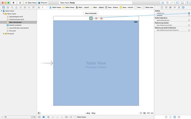Click the gestureRecognizers outlet collection circle

point(189,20)
